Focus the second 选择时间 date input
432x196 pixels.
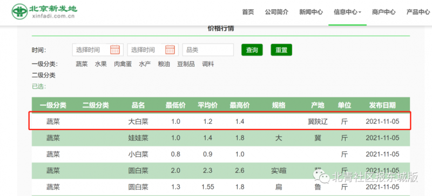153,50
